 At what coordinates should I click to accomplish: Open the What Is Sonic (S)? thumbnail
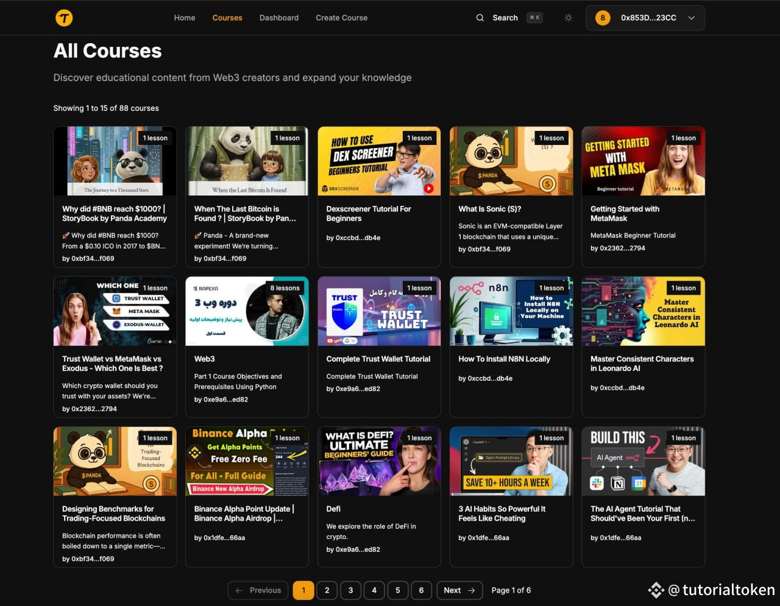[511, 161]
